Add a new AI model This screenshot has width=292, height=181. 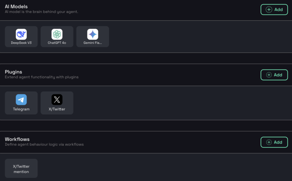coord(274,9)
